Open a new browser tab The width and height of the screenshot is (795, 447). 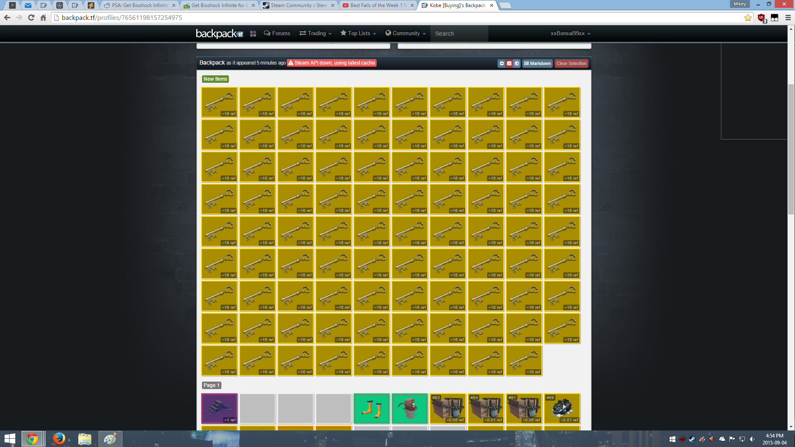[x=505, y=5]
